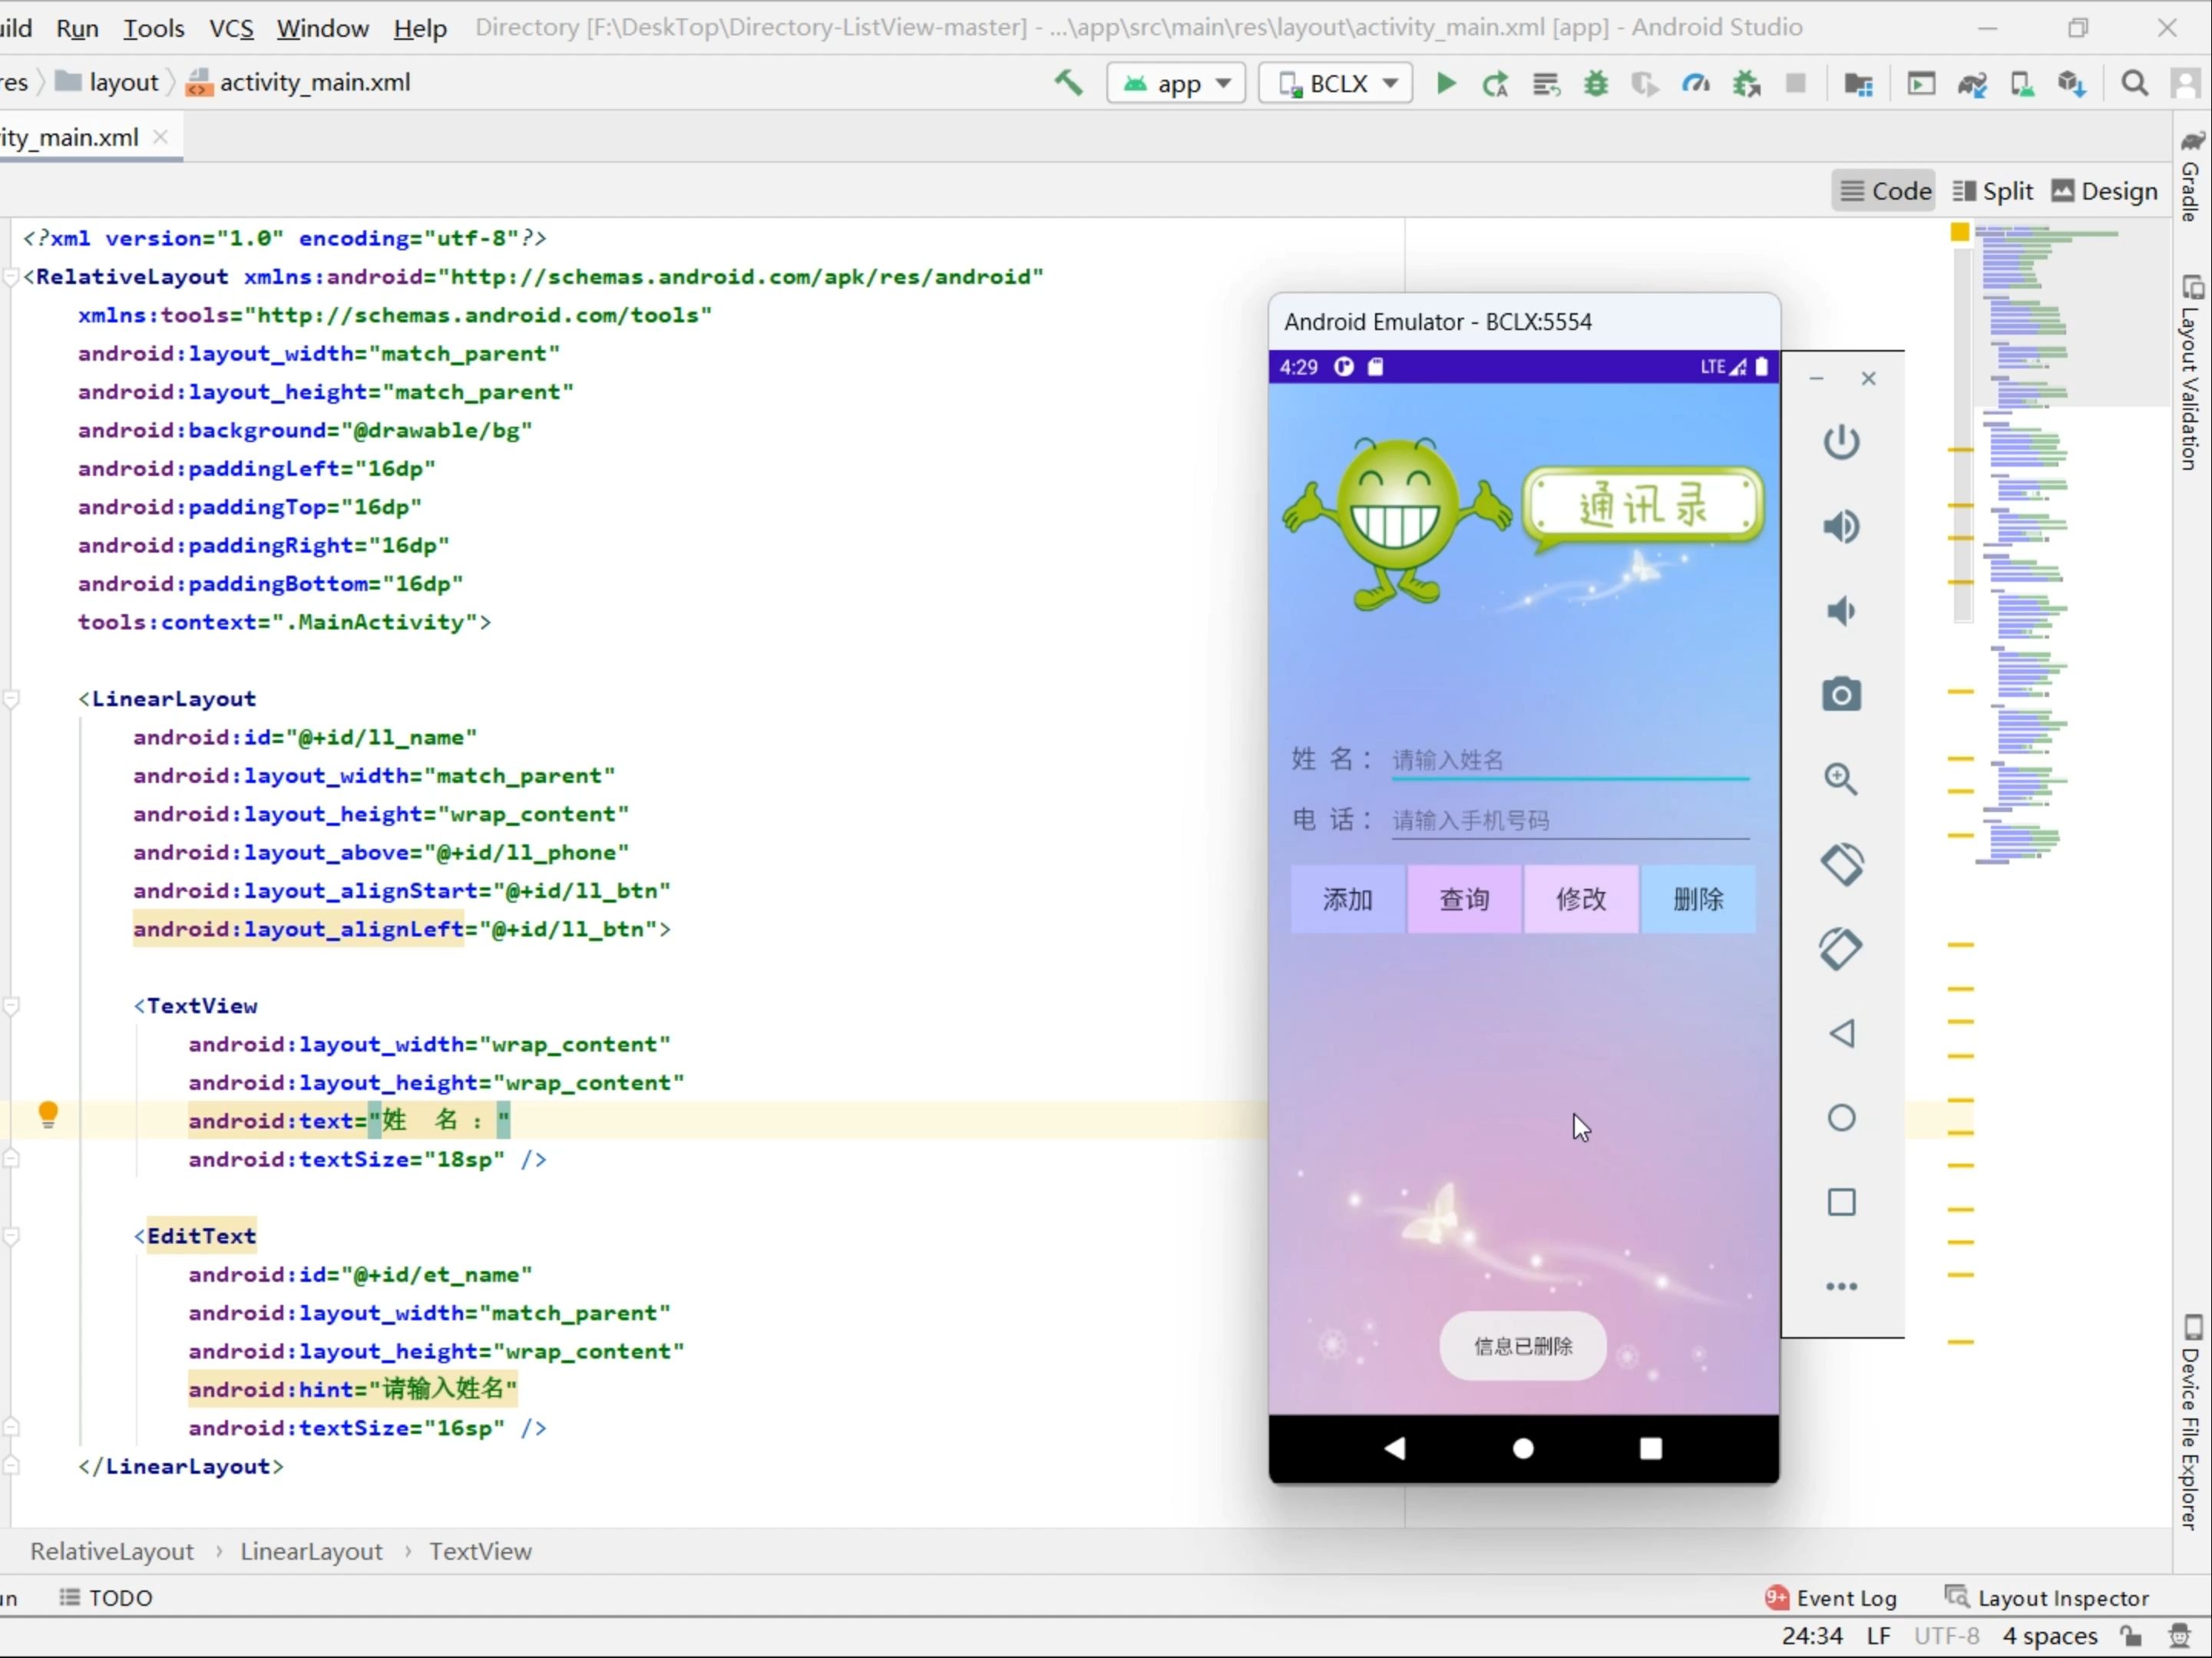
Task: Click the yellow intention lightbulb in gutter
Action: coord(48,1115)
